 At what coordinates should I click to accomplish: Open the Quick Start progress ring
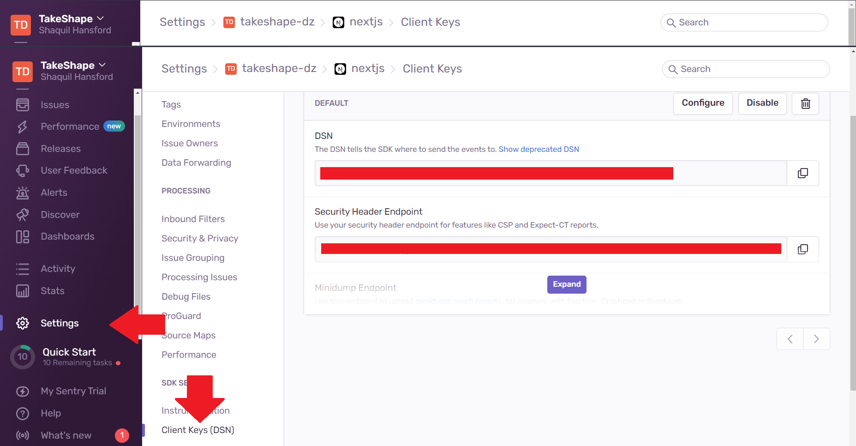[23, 357]
